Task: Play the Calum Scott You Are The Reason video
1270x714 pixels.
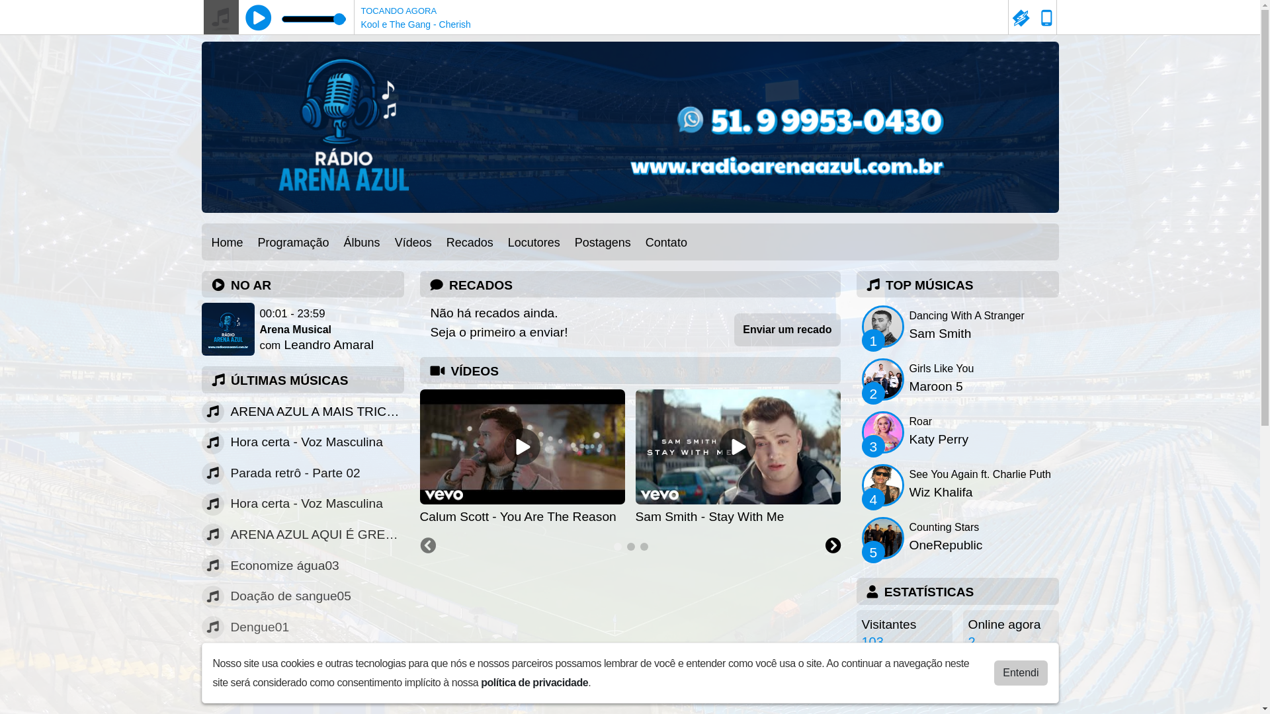Action: click(522, 447)
